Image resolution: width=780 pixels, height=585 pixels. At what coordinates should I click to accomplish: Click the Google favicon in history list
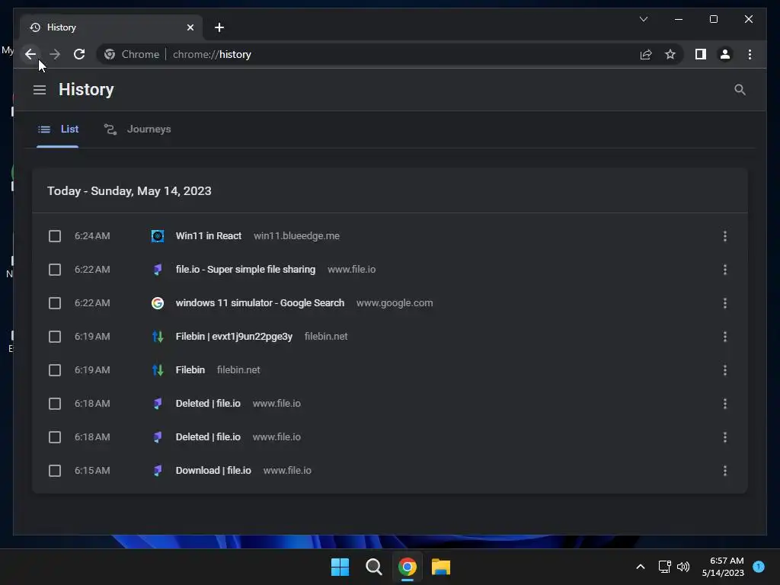[157, 303]
